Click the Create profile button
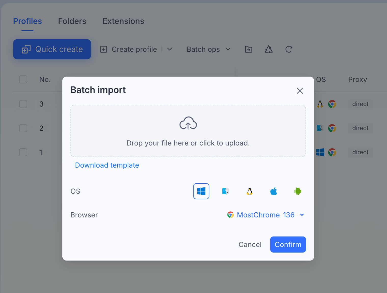 [x=129, y=49]
